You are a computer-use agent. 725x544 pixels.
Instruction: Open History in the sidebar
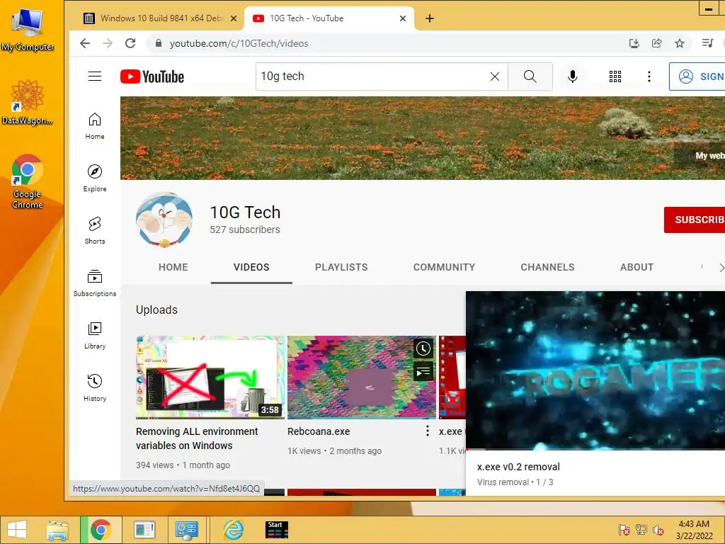95,387
